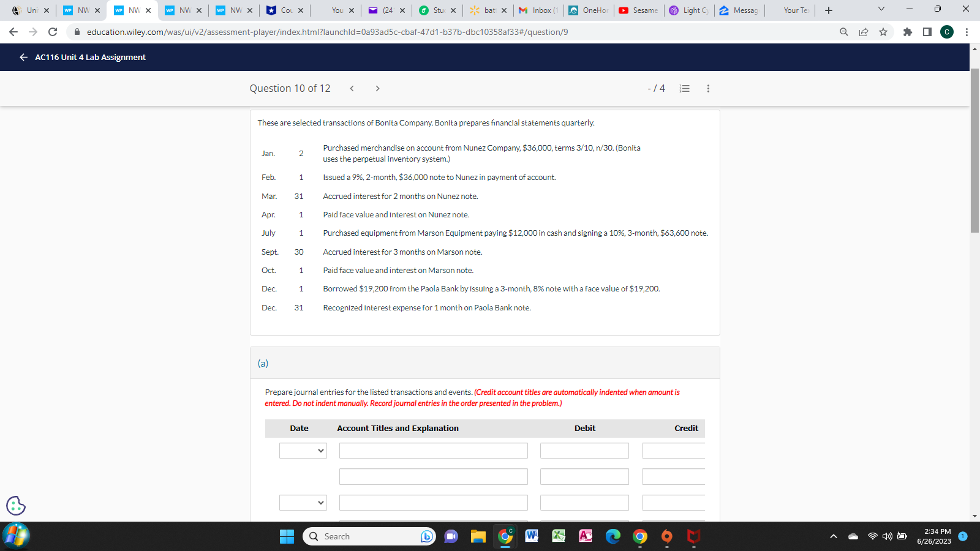Image resolution: width=980 pixels, height=551 pixels.
Task: Open the Chrome three-dot menu
Action: pos(967,32)
